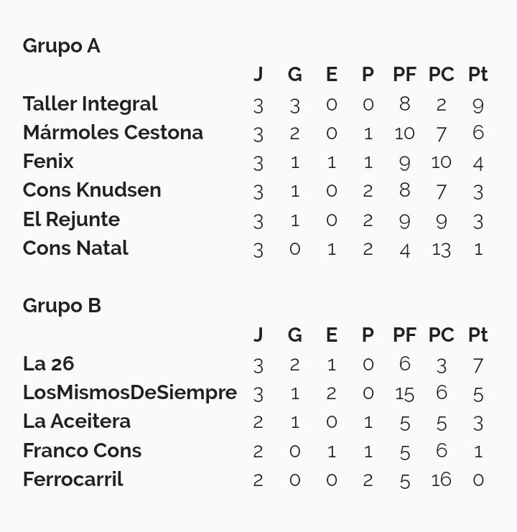
Task: Select LosMismosDeSiempre team name
Action: click(x=130, y=393)
